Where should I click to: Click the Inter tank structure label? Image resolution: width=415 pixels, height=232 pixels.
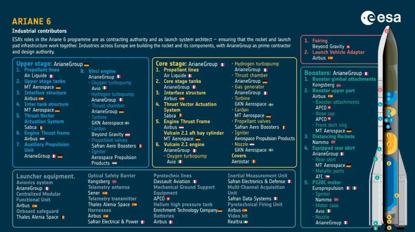46,104
